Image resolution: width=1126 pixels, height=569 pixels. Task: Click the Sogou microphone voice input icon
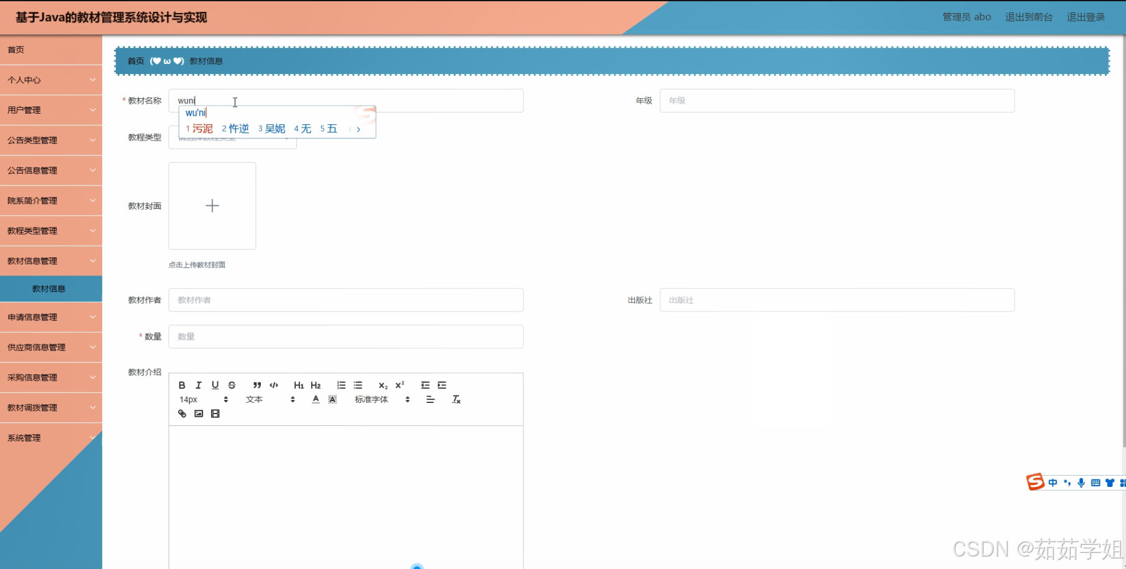(x=1081, y=482)
